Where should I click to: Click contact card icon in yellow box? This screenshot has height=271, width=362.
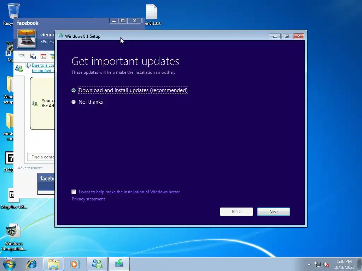(x=35, y=103)
